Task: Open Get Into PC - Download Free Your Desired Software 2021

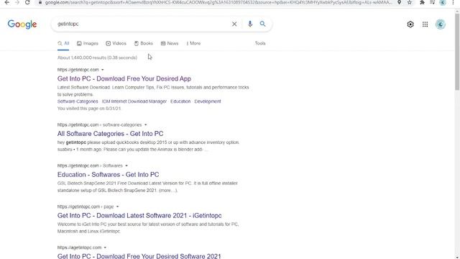Action: pos(139,256)
